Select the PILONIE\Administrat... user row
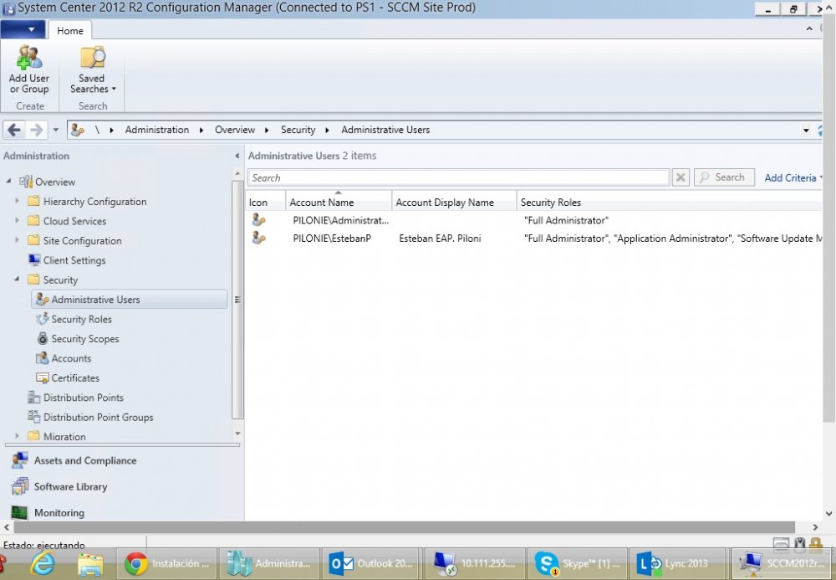Screen dimensions: 836x580 click(533, 220)
